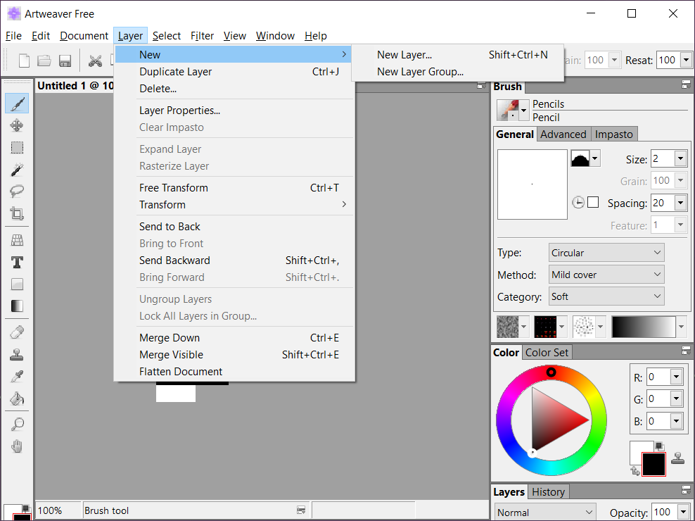
Task: Select the Move tool
Action: (17, 125)
